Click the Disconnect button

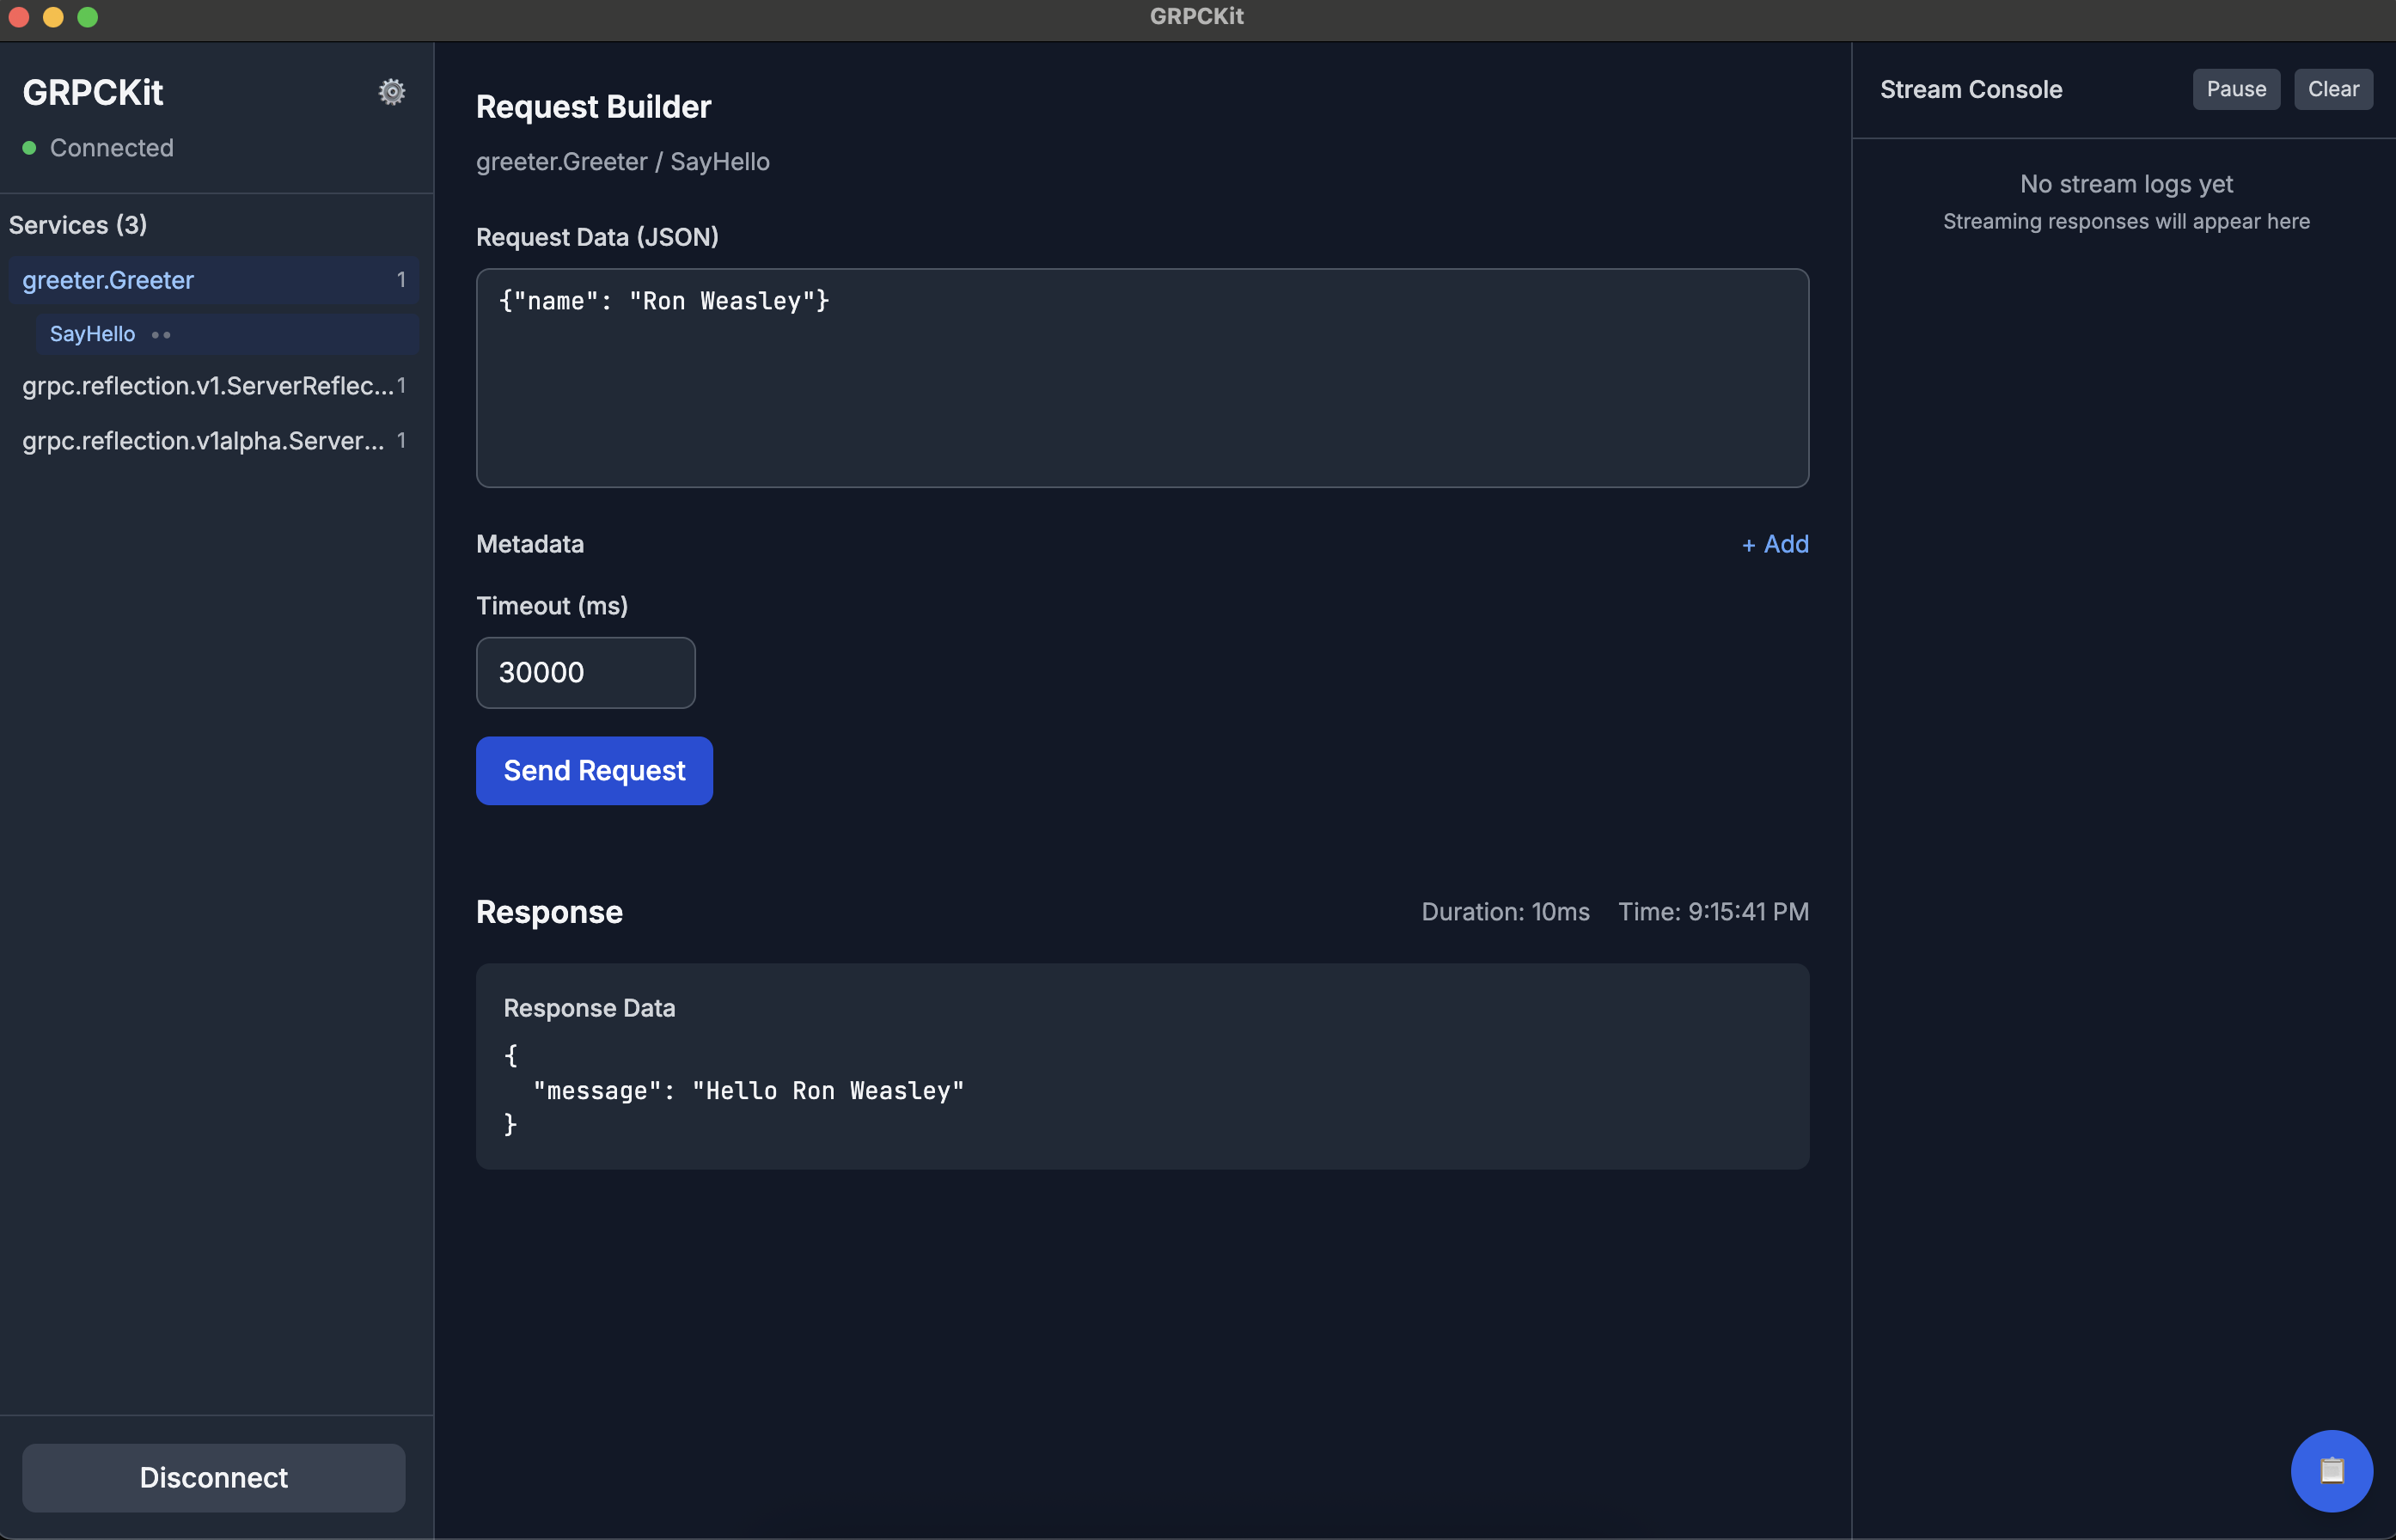point(214,1477)
